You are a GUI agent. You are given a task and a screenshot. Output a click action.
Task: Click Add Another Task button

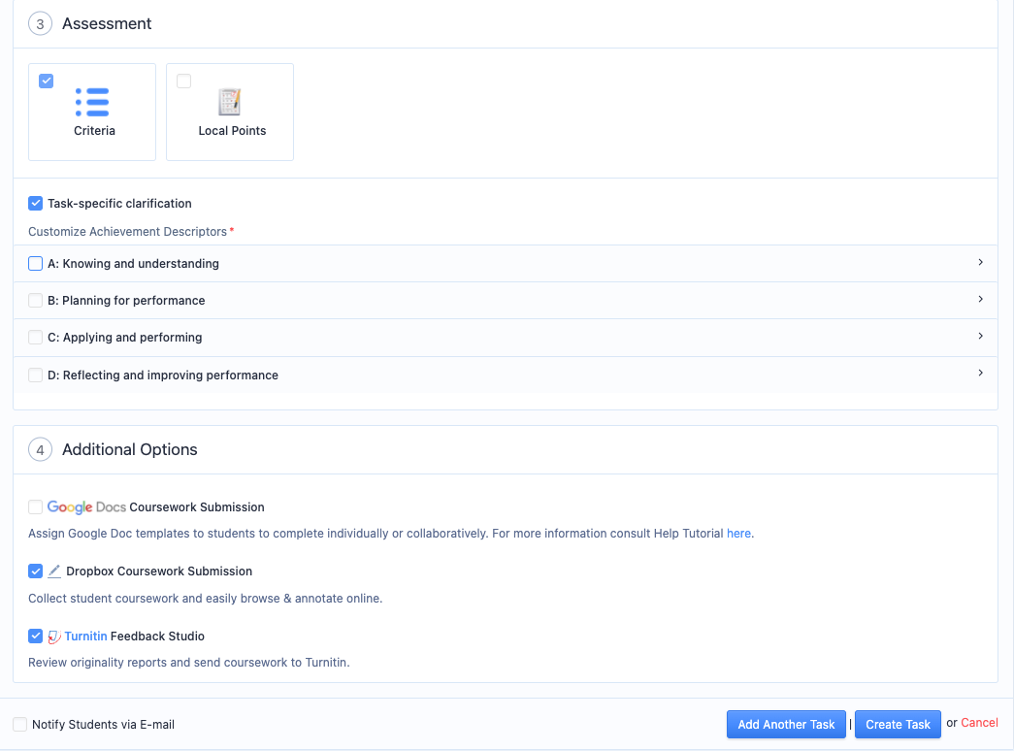786,725
